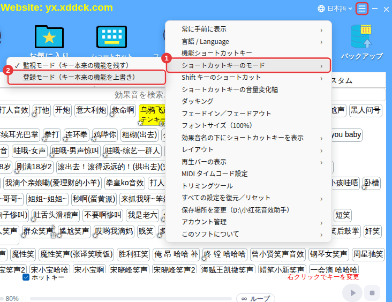The width and height of the screenshot is (392, 302).
Task: Open トリミングツール menu item
Action: pyautogui.click(x=248, y=186)
